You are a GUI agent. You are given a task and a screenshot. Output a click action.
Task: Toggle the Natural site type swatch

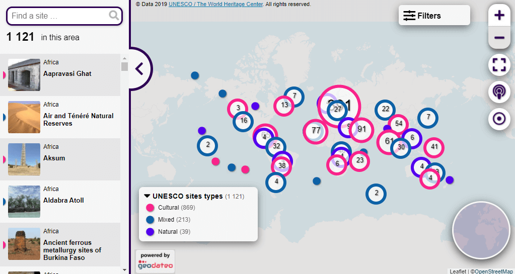[x=150, y=232]
